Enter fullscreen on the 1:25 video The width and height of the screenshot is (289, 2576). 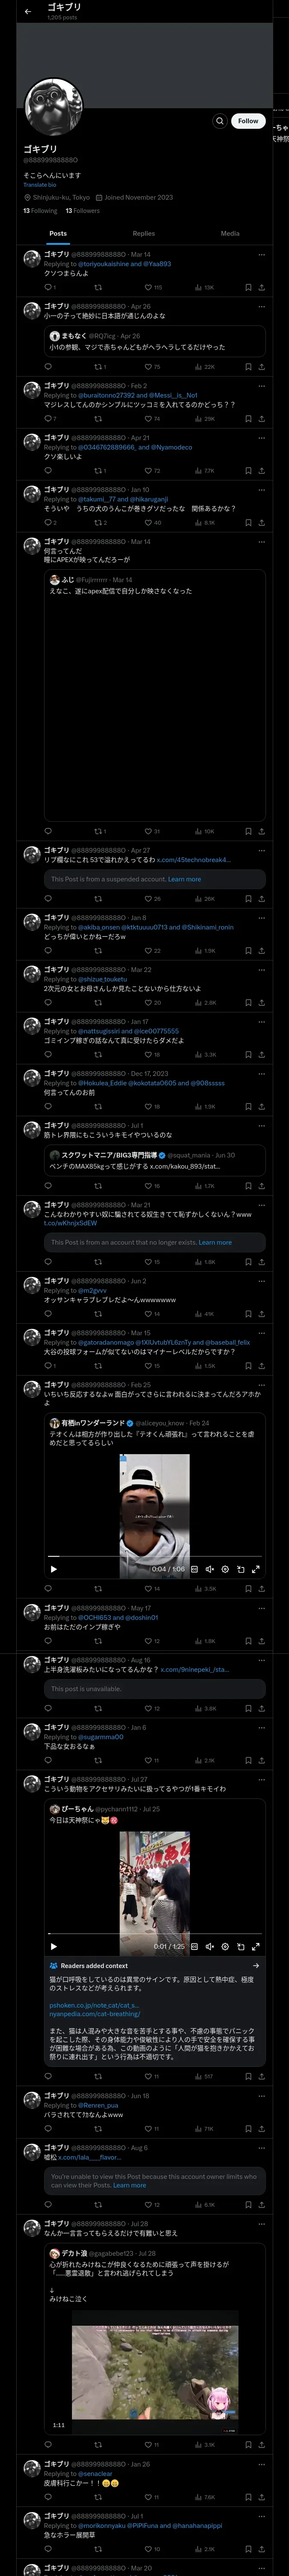pyautogui.click(x=256, y=1947)
